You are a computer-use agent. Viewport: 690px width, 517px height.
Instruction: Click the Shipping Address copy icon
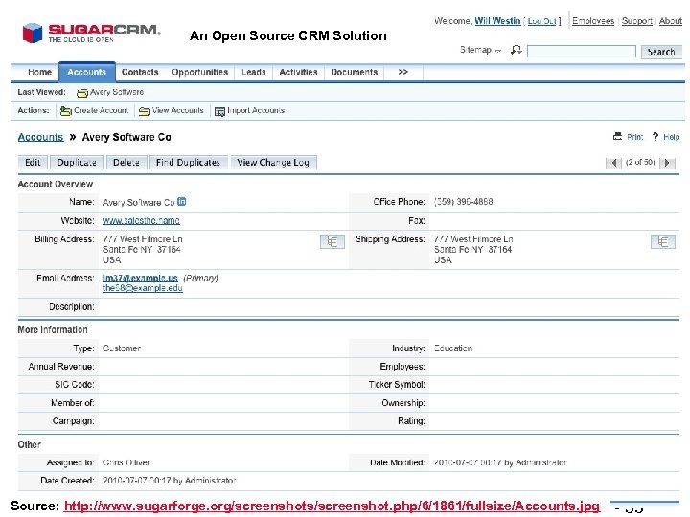tap(663, 241)
